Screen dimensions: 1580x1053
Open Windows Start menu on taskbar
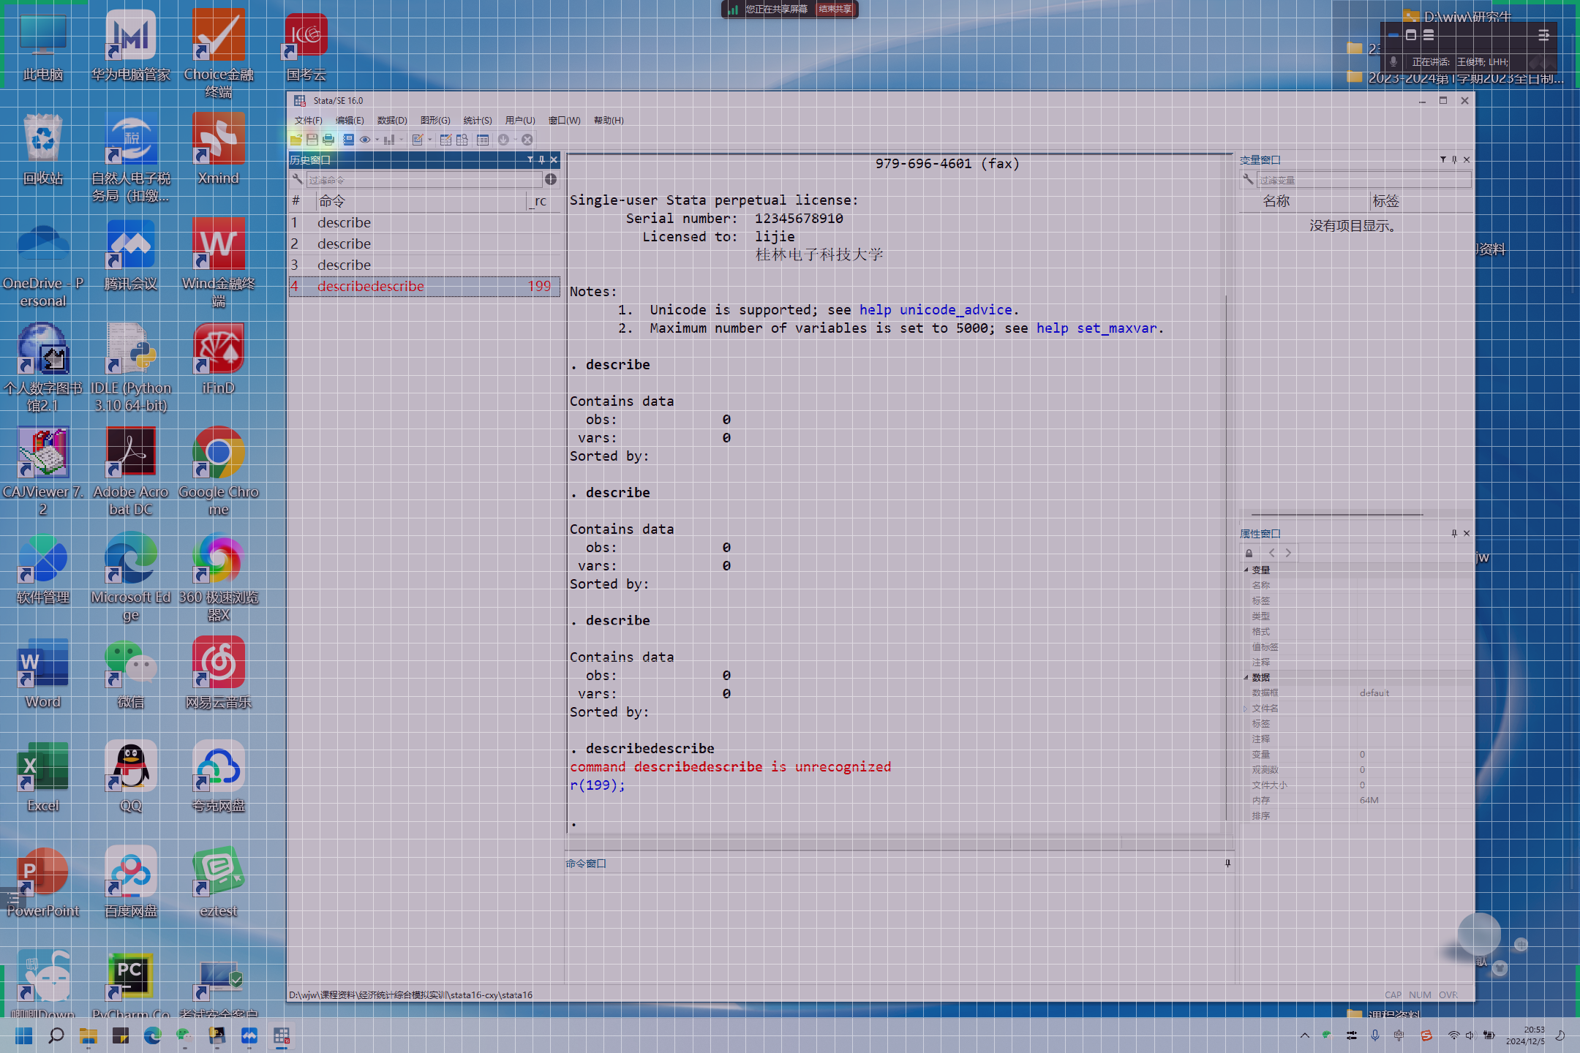(x=24, y=1035)
